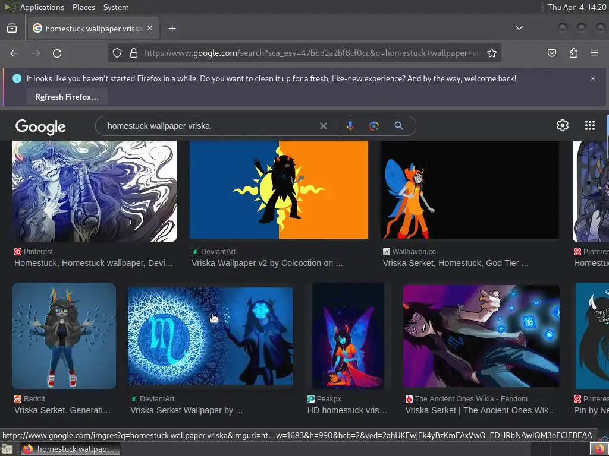Open 'Vriska Wallpaper v2 by Colcoction' link

coord(267,263)
